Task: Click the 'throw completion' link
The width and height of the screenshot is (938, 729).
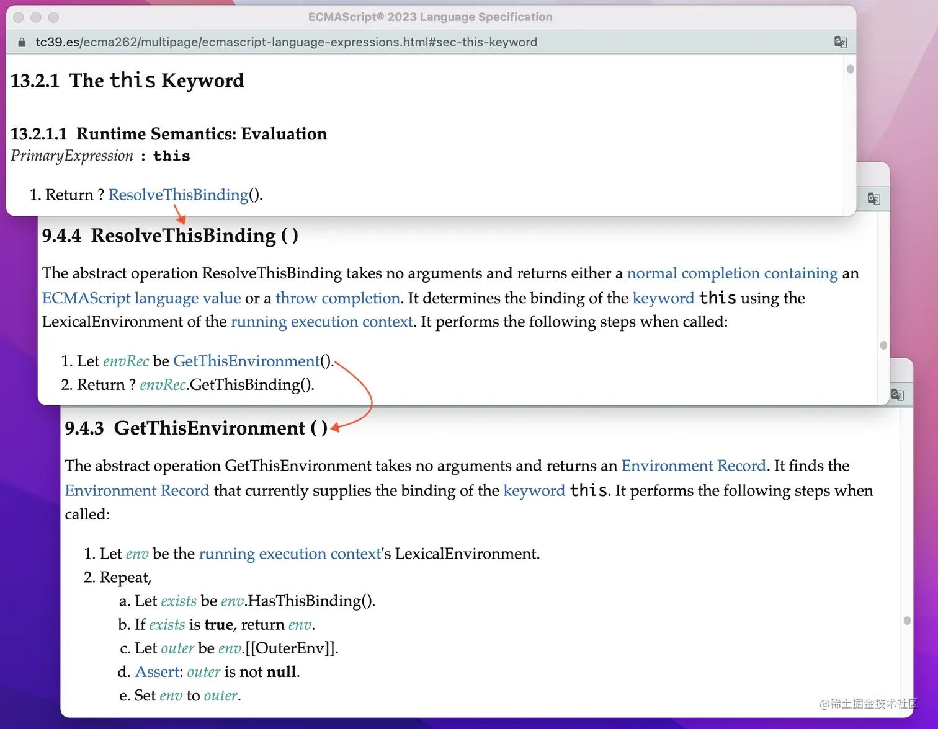Action: click(x=337, y=298)
